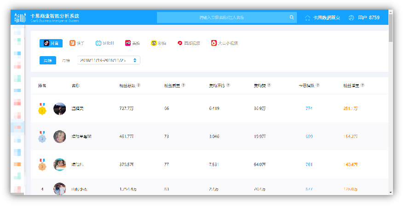Click the gold rank 1 medal icon
The height and width of the screenshot is (207, 405).
pyautogui.click(x=42, y=109)
